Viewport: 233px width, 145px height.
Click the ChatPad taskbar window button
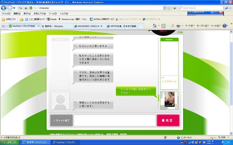pyautogui.click(x=65, y=142)
